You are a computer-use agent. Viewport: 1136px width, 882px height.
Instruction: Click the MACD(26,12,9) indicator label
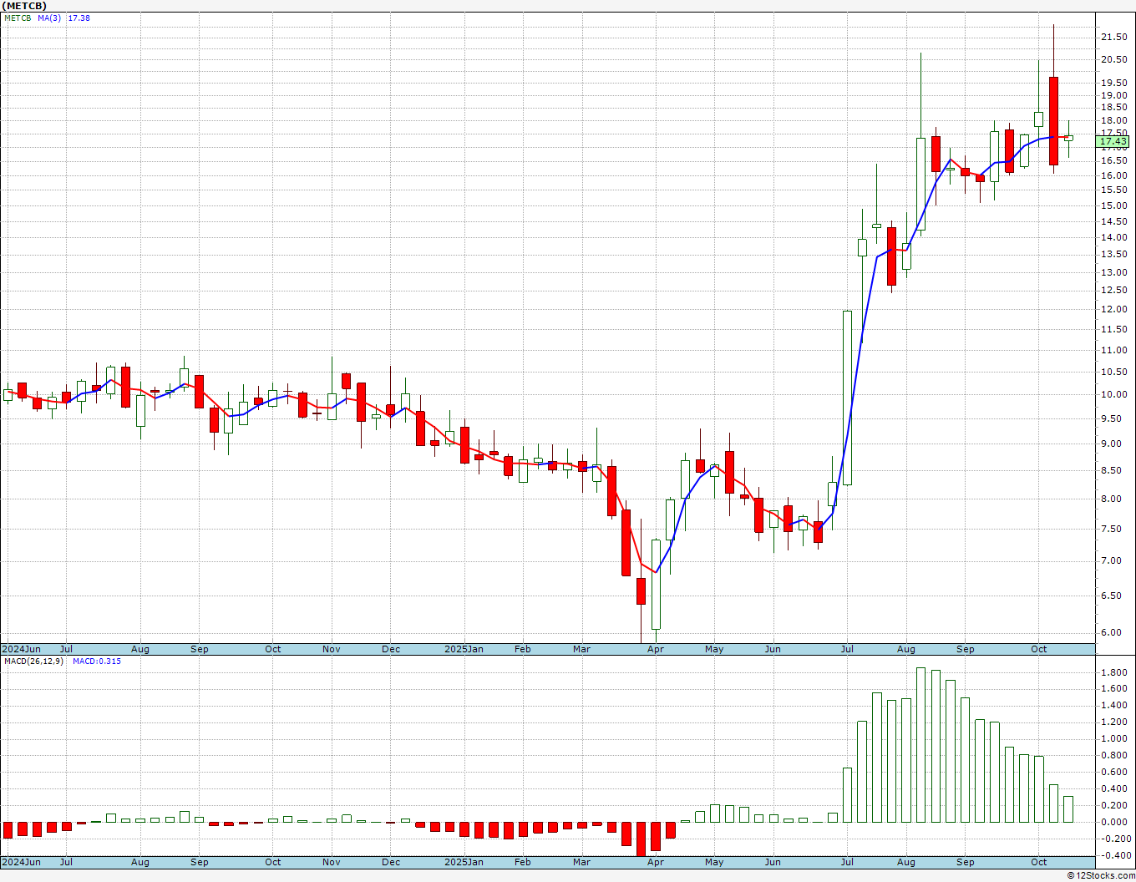pyautogui.click(x=33, y=661)
